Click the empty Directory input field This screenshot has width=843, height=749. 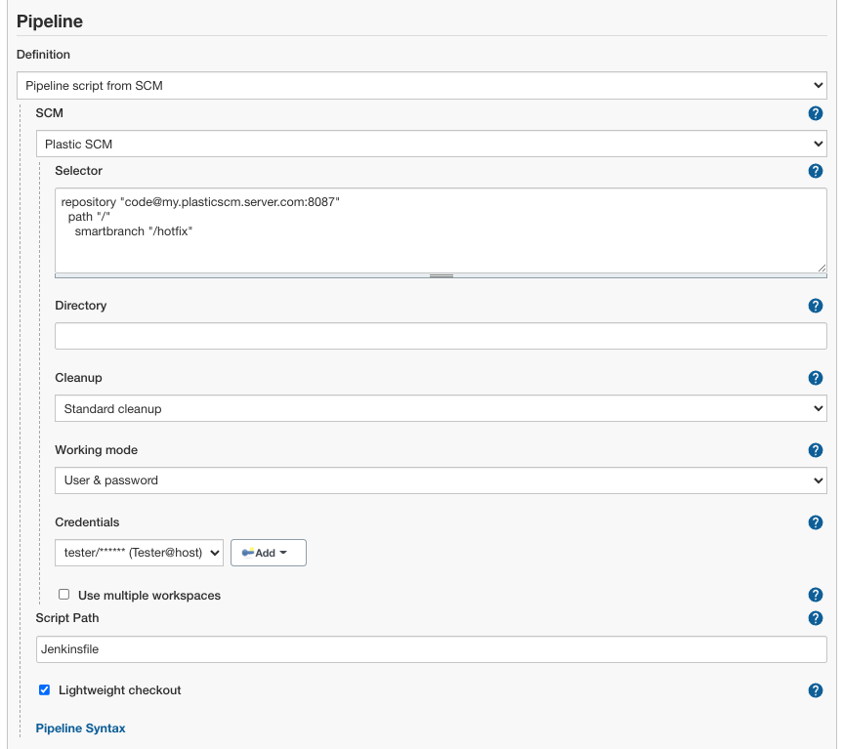pos(441,336)
